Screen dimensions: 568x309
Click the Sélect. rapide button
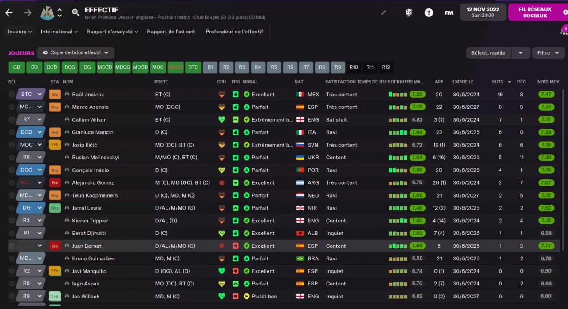pyautogui.click(x=488, y=52)
